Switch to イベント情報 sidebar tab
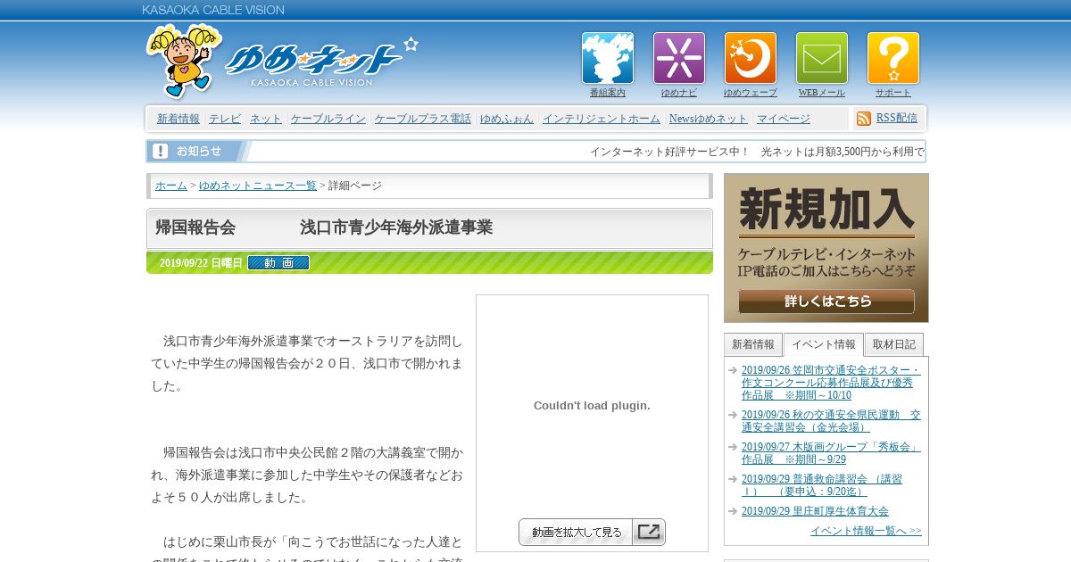1071x562 pixels. point(824,344)
